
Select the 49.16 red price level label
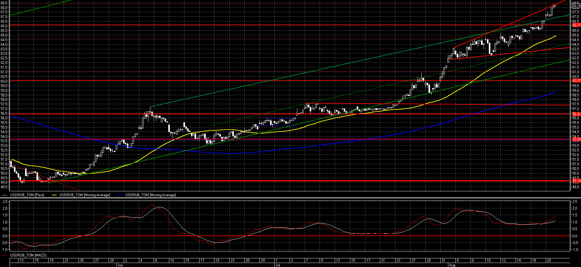(x=576, y=181)
